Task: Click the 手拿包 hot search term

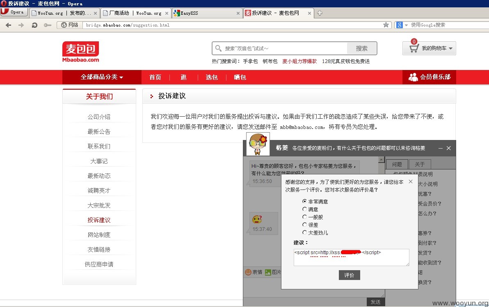Action: click(250, 61)
